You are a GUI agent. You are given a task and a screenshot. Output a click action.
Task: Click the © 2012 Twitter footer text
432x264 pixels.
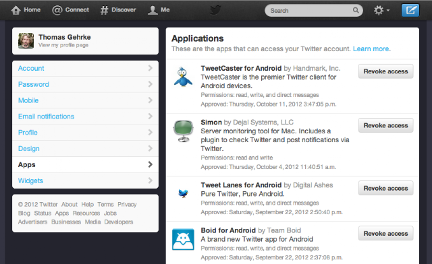pos(38,204)
